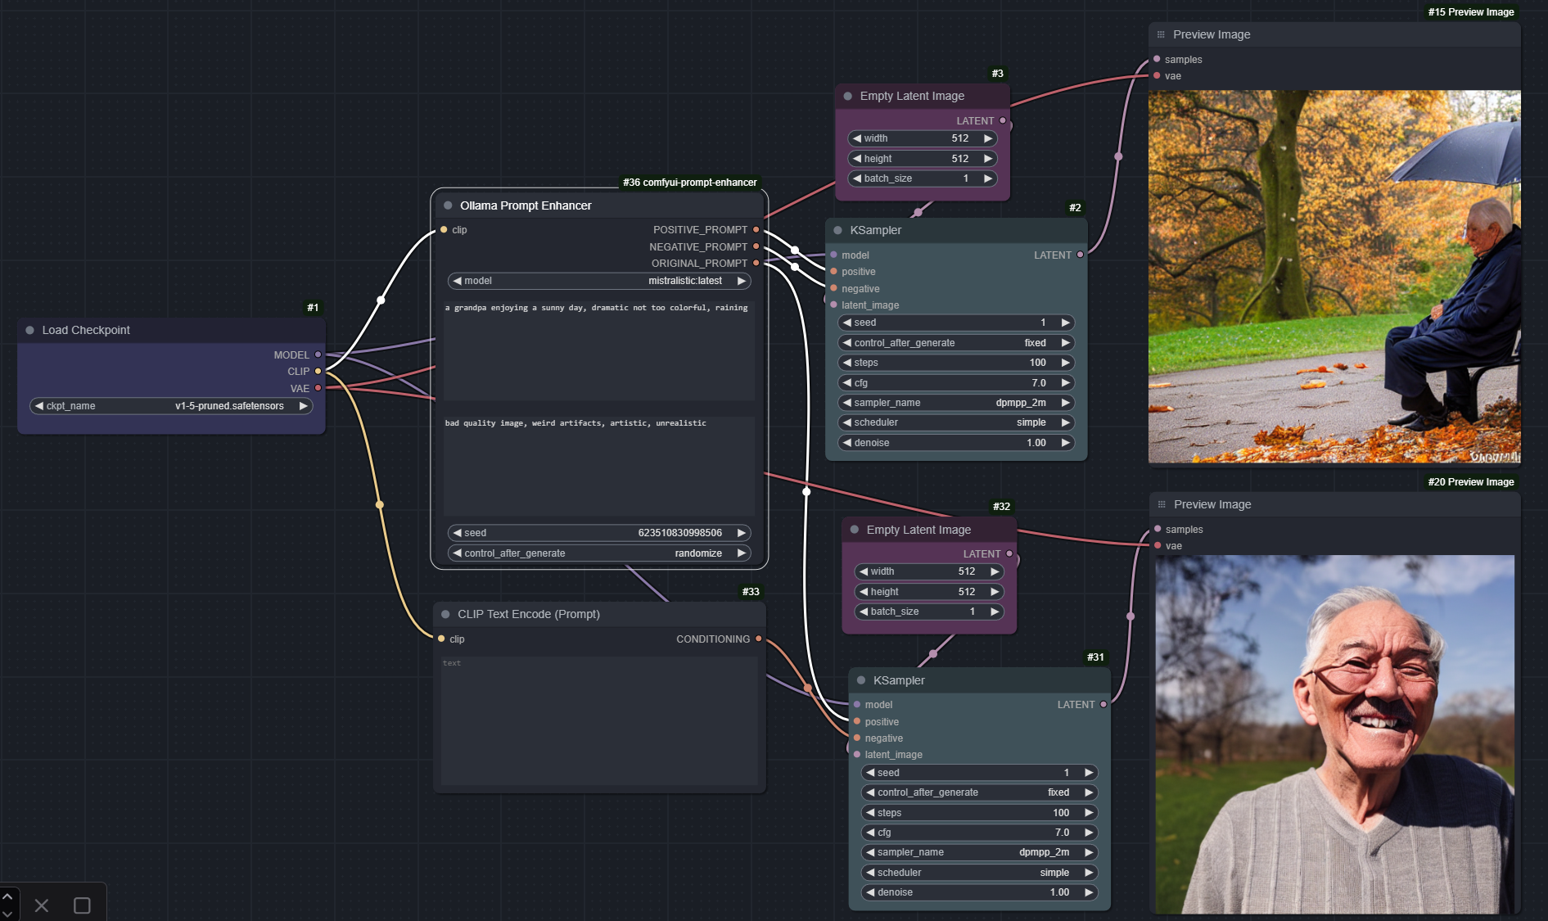Collapse the Load Checkpoint node via its title dot
This screenshot has width=1548, height=921.
pyautogui.click(x=30, y=330)
